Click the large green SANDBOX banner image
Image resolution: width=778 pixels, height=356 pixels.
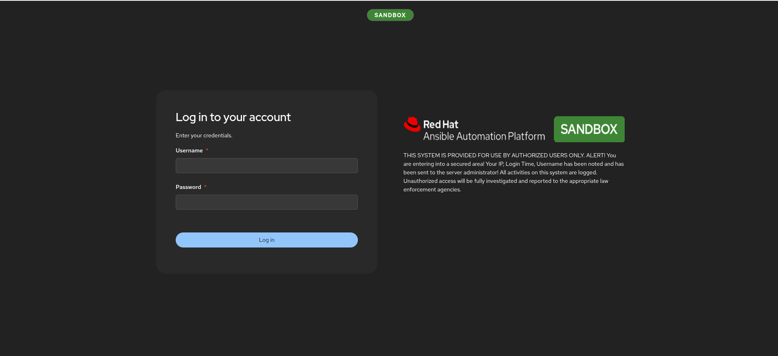[x=589, y=129]
